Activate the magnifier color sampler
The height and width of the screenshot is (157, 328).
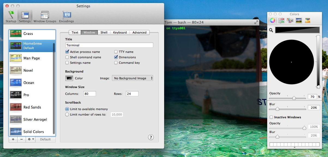271,30
